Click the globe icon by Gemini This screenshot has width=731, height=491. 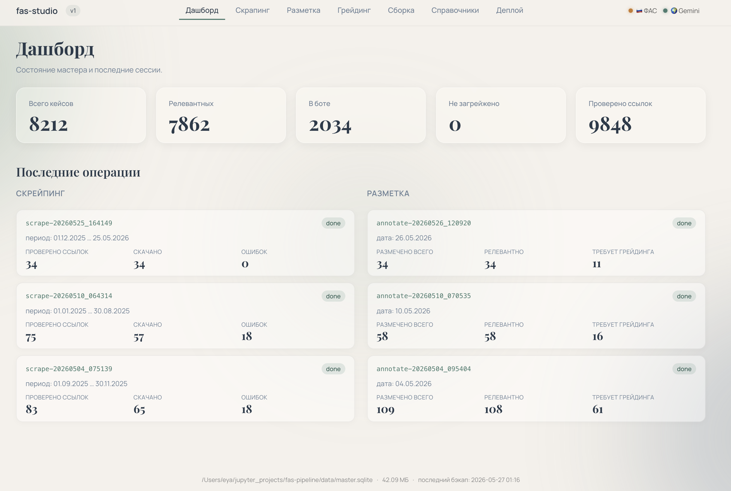[x=674, y=11]
